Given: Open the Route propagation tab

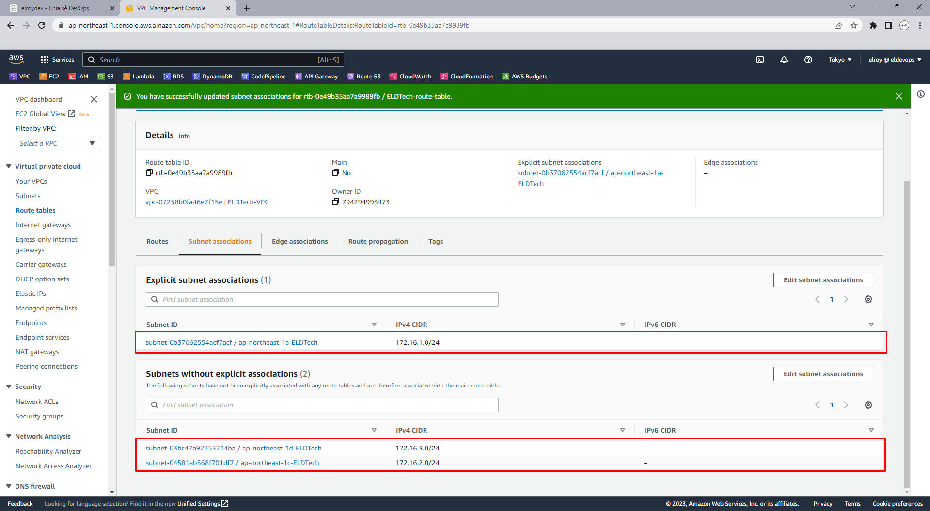Looking at the screenshot, I should [x=378, y=241].
